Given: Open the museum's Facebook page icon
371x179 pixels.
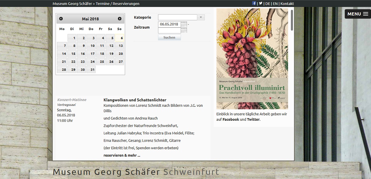Looking at the screenshot, I should [254, 3].
